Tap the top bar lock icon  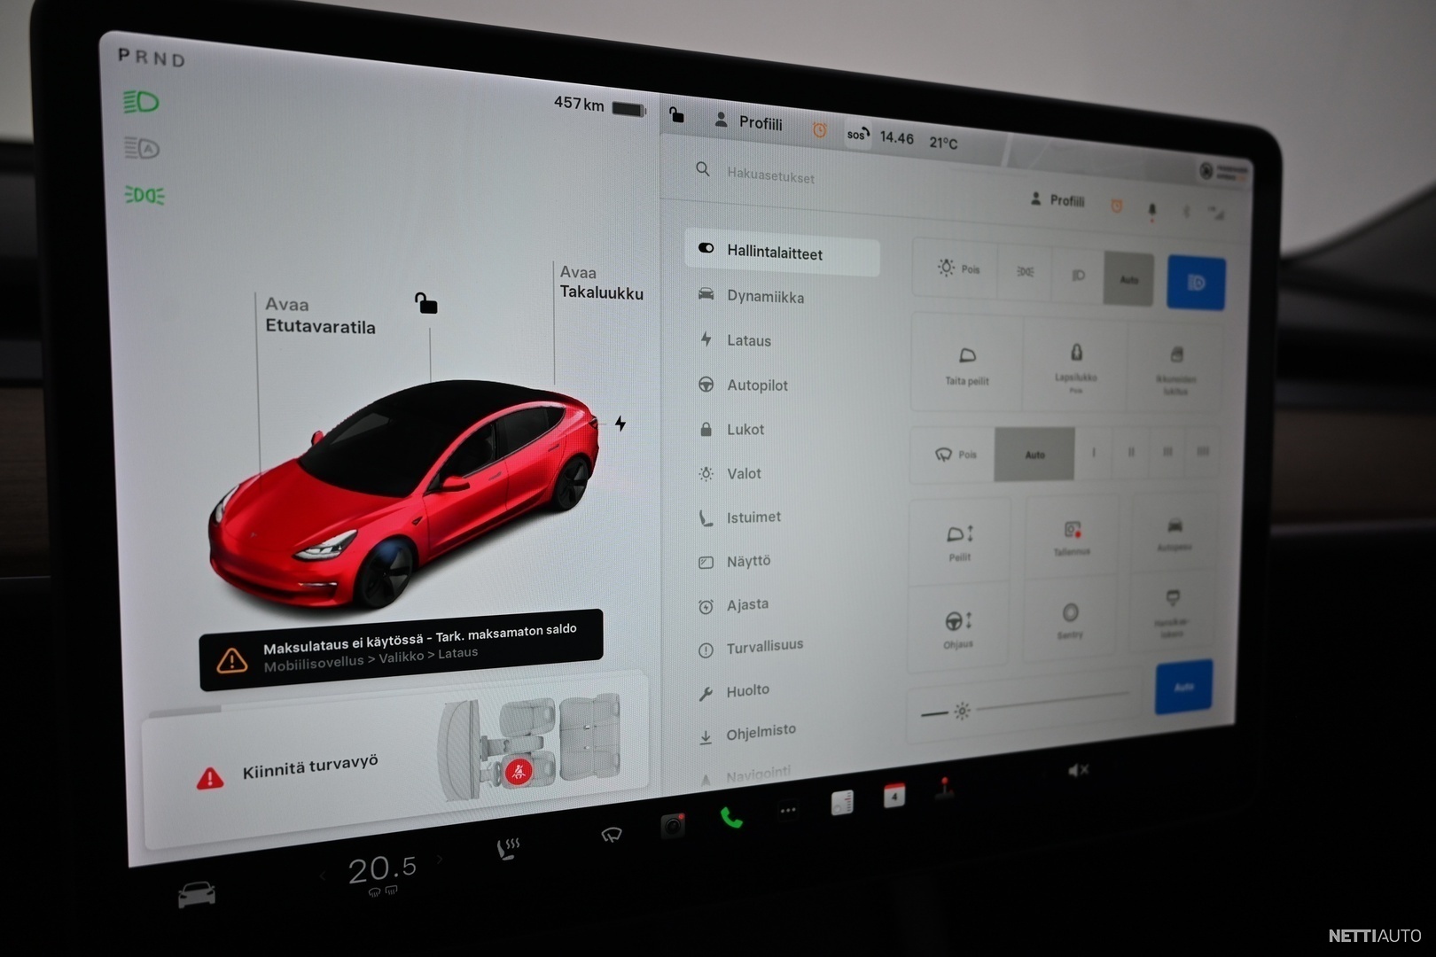[x=676, y=114]
